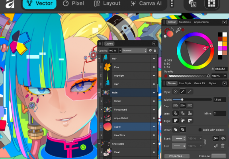Viewport: 229px width, 159px height.
Task: Choose the middle Cap option icon
Action: [182, 106]
